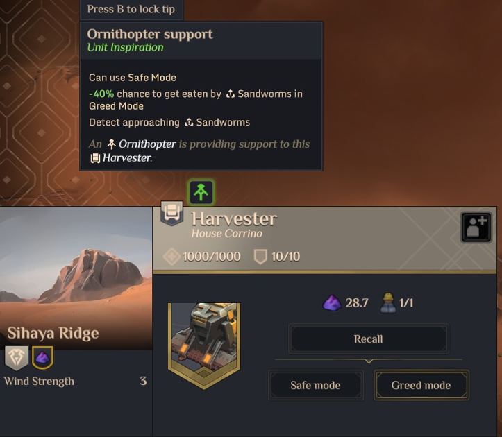Click the health diamond icon beside 1000/1000

pos(171,257)
